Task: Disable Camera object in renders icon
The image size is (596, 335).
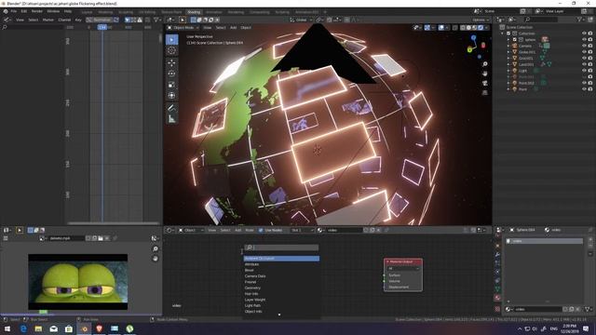Action: click(x=590, y=46)
